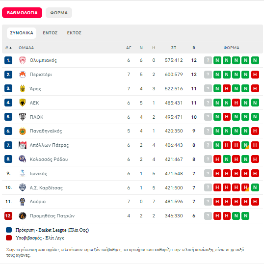Click Περιστέρι's red Η loss badge
Image resolution: width=264 pixels, height=264 pixels.
coord(255,75)
